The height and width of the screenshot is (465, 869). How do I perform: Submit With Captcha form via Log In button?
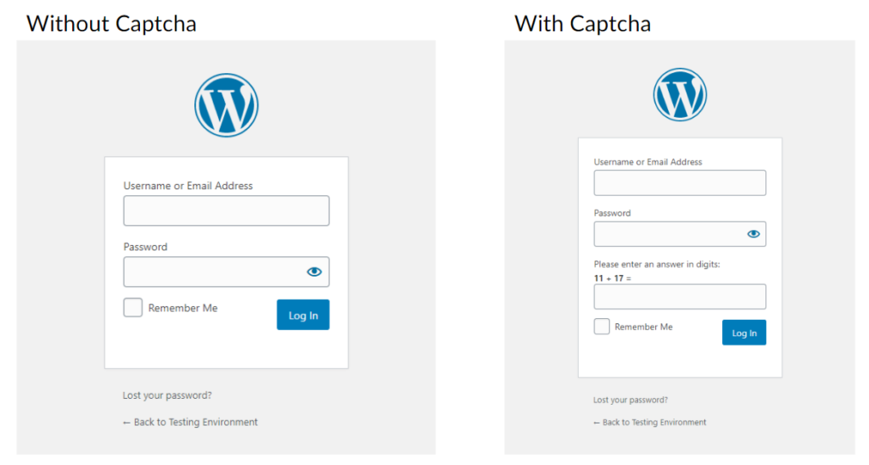click(x=744, y=333)
